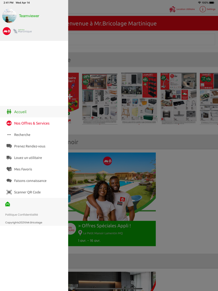
Task: Tap the speech bubbles icon for Faisons connaissance
Action: coord(9,181)
